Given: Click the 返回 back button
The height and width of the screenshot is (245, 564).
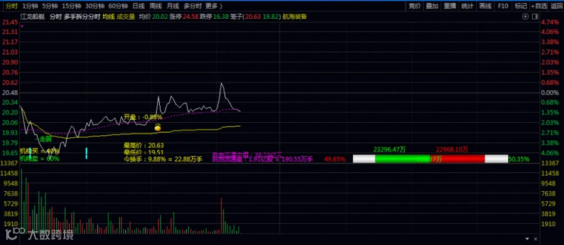Looking at the screenshot, I should pos(556,6).
